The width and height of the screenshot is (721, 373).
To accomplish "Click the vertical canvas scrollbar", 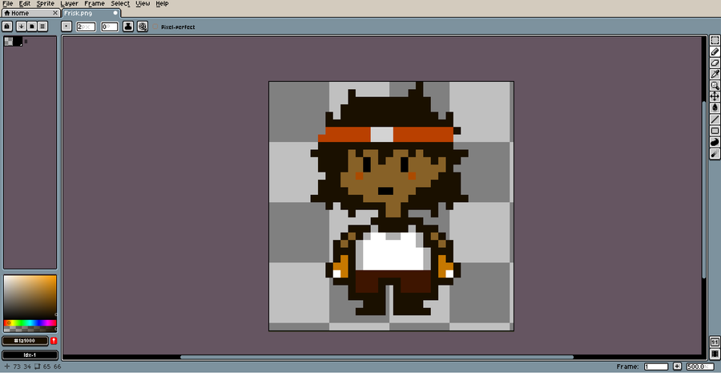I will pyautogui.click(x=703, y=189).
